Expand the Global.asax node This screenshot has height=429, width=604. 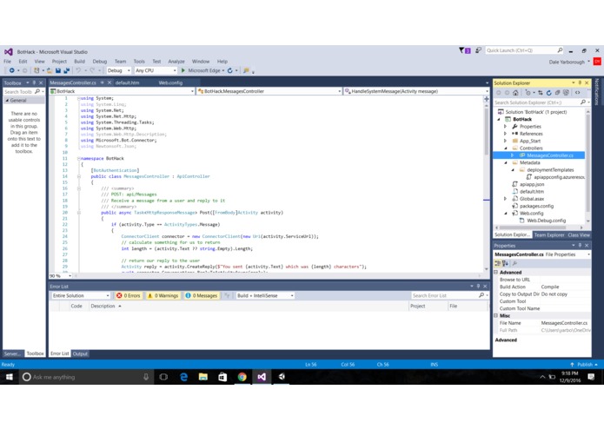505,199
